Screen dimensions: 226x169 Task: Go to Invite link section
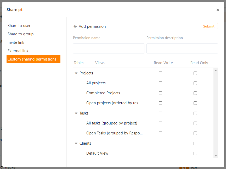(16, 42)
